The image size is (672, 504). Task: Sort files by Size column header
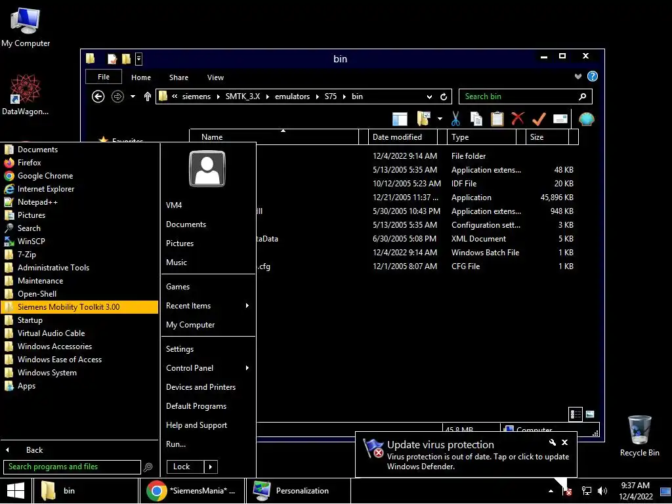548,137
